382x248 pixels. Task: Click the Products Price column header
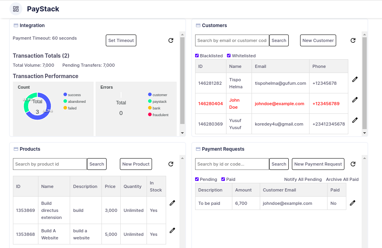111,186
